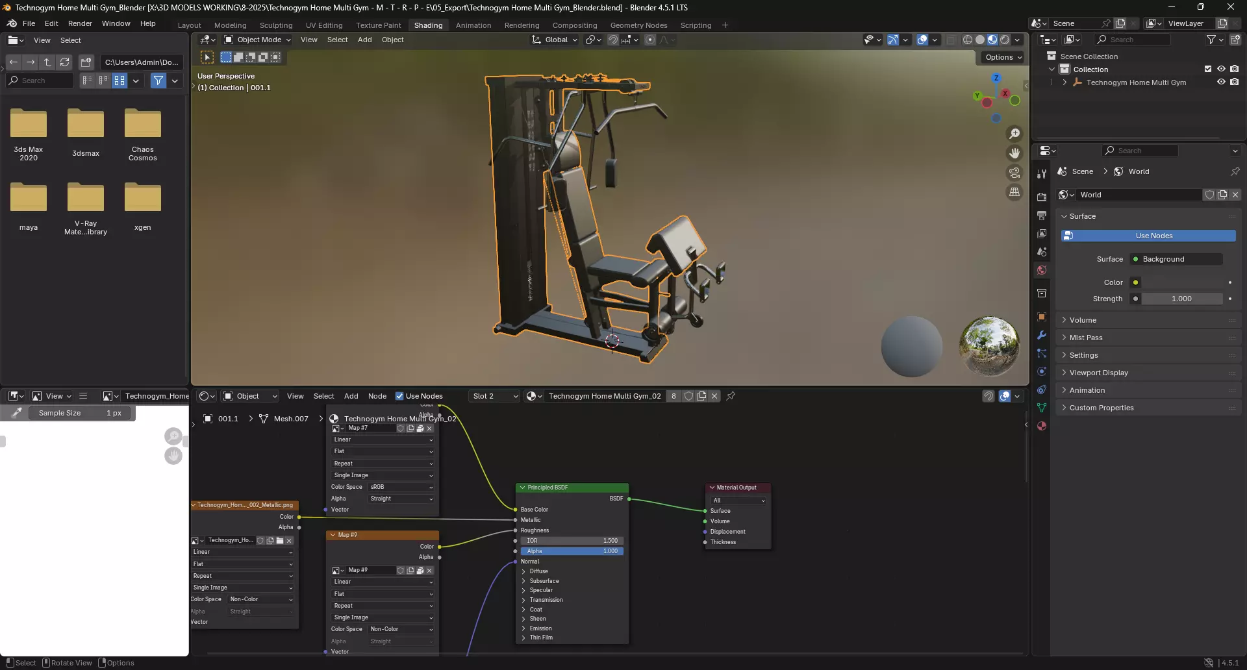Open the Object Mode dropdown

click(x=257, y=40)
